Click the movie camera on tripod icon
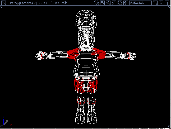The width and height of the screenshot is (171, 129). click(97, 3)
